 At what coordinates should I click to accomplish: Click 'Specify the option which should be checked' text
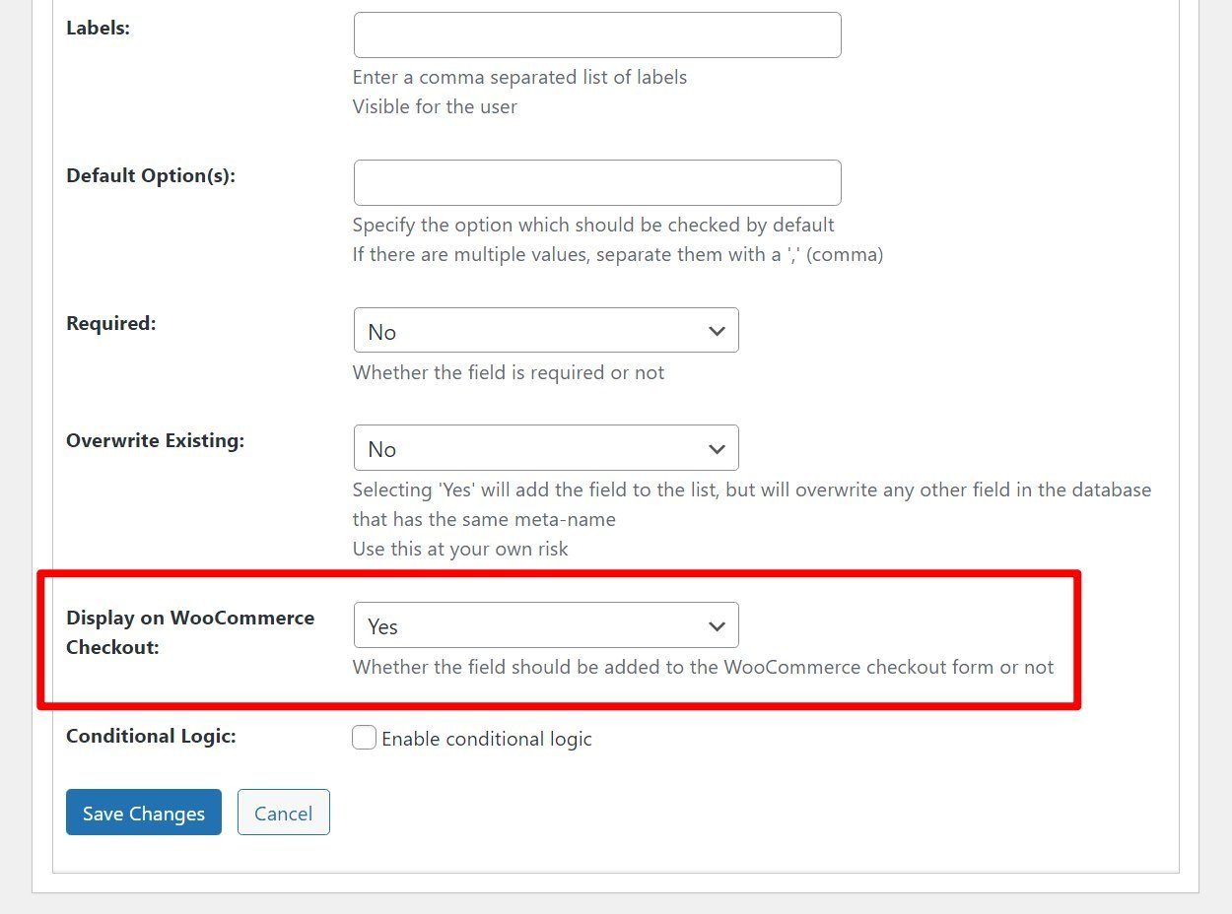[593, 225]
